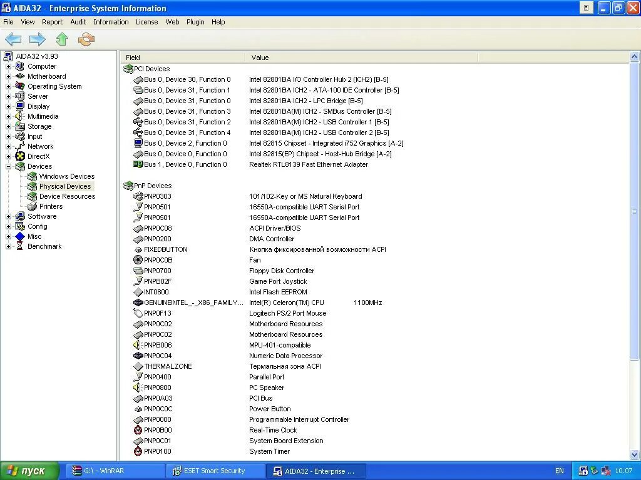Click the GENUINEINTEL CPU chip icon
The width and height of the screenshot is (641, 480).
tap(138, 302)
